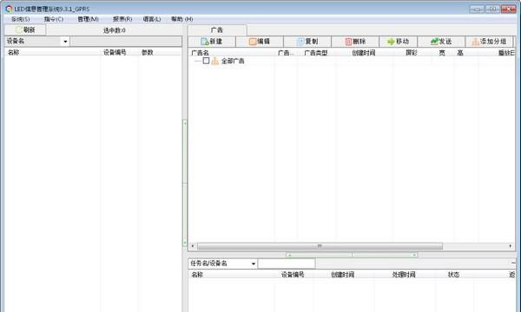Open the 报表(R) menu
521x312 pixels.
pos(122,19)
